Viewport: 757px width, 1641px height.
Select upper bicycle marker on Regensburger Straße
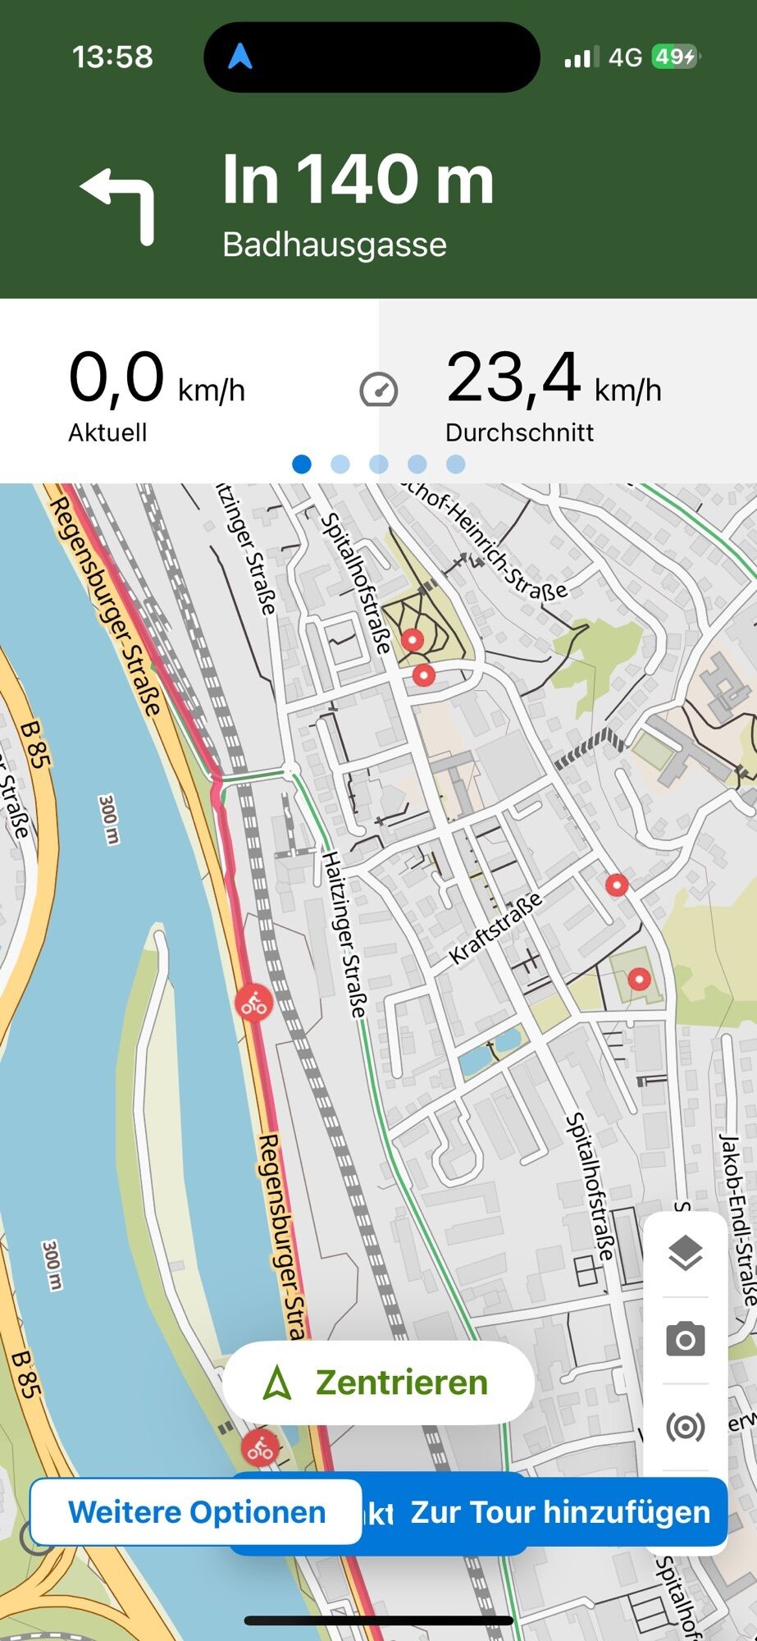253,1002
